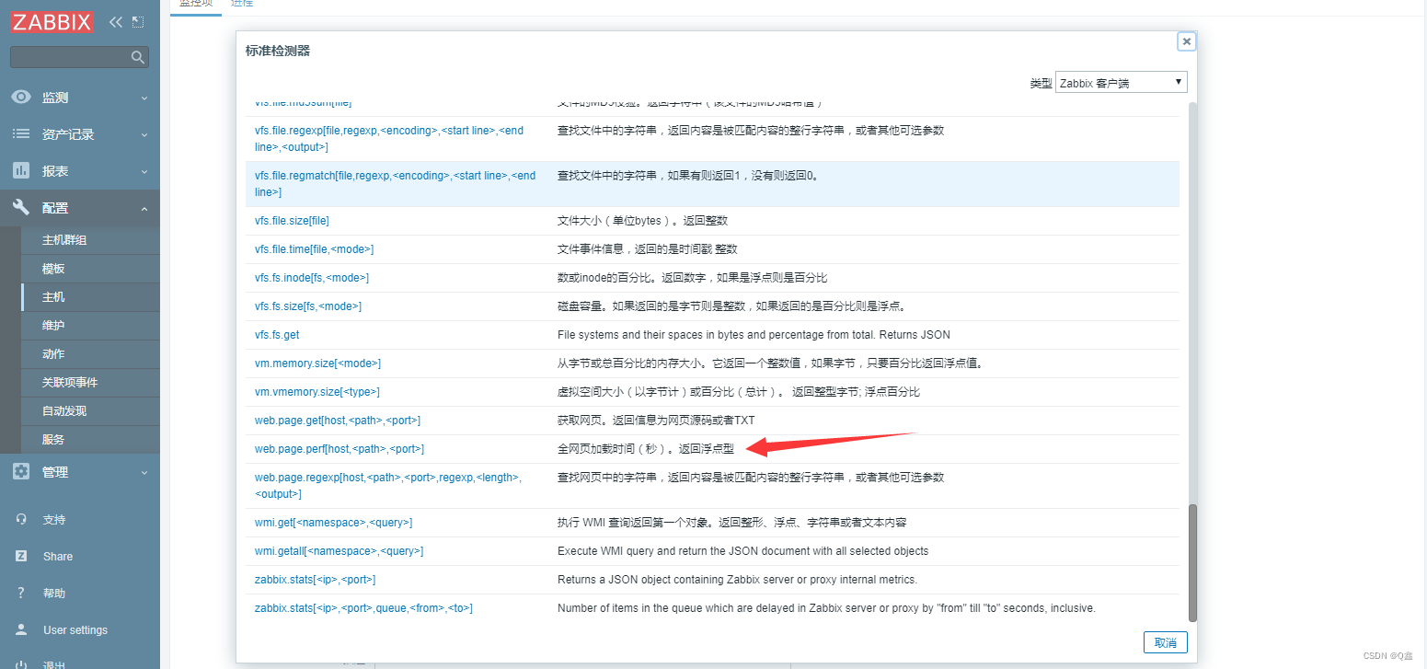The image size is (1427, 669).
Task: Expand the 报表 menu chevron
Action: coord(144,171)
